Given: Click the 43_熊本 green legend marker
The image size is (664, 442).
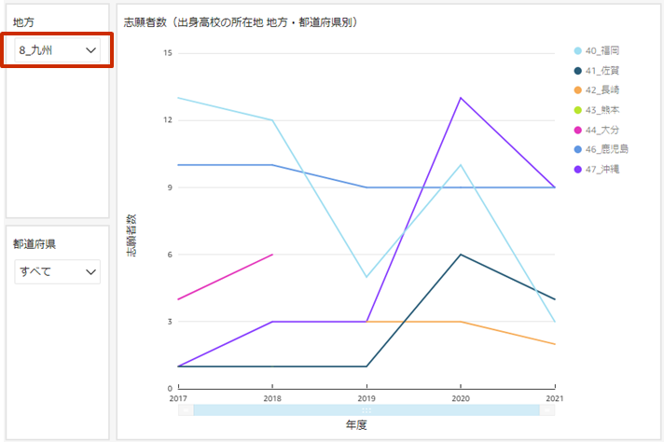Looking at the screenshot, I should click(x=578, y=110).
